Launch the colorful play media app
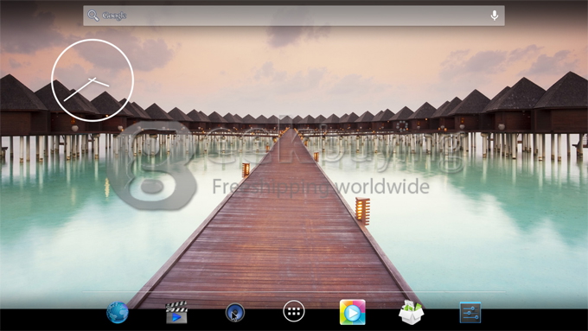Viewport: 588px width, 331px height. click(353, 312)
